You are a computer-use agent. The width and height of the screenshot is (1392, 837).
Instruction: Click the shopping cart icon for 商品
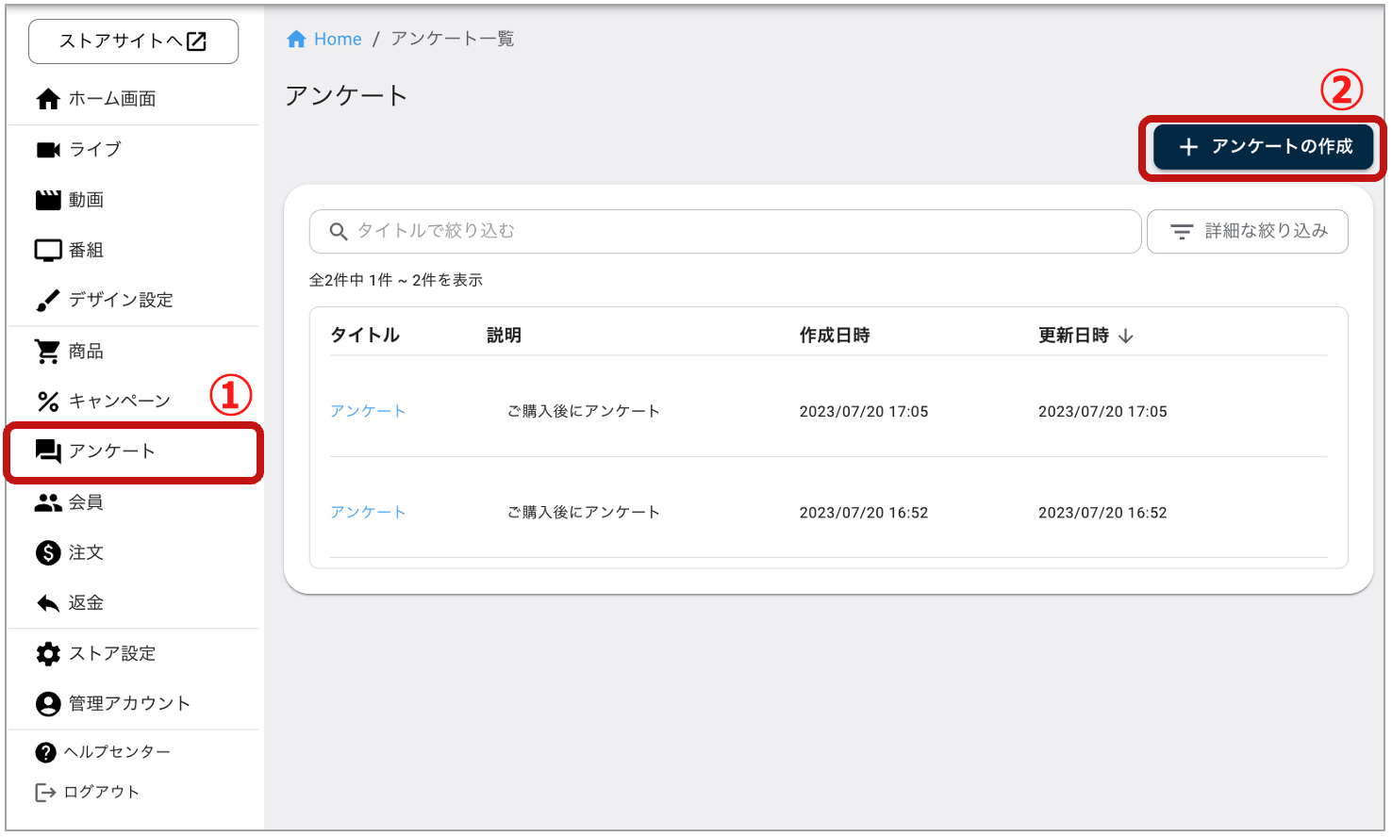(x=48, y=352)
